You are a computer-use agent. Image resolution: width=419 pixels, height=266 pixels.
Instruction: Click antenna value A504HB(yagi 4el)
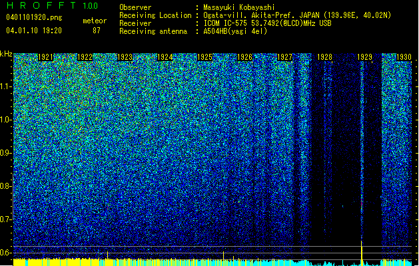[235, 31]
